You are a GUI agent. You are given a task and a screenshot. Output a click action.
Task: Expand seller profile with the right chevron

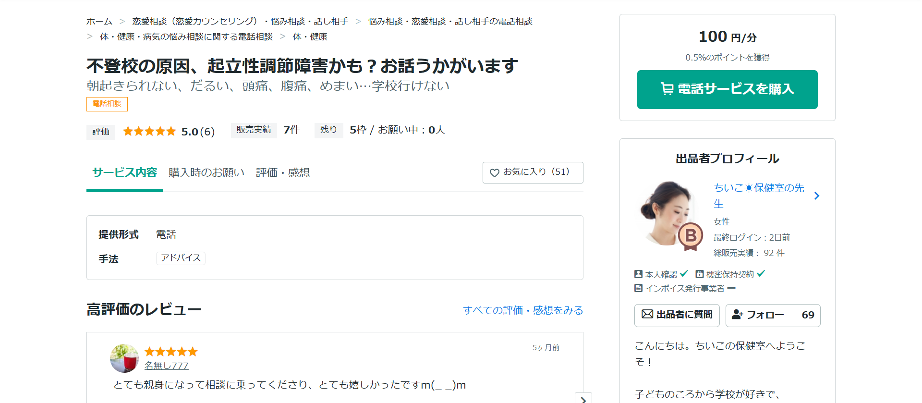pos(816,196)
